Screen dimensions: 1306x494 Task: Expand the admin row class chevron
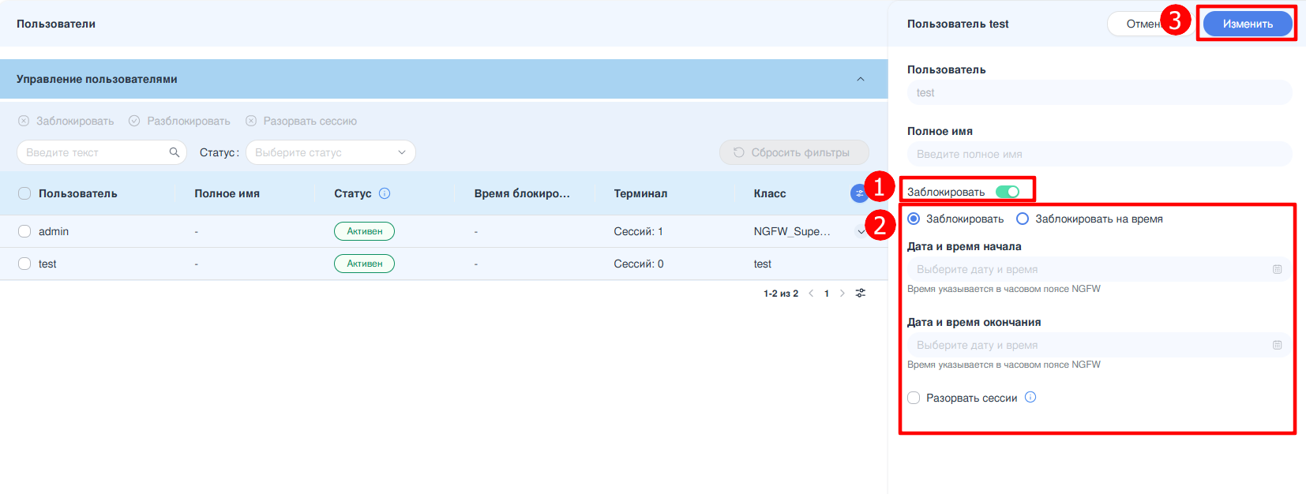click(x=861, y=232)
